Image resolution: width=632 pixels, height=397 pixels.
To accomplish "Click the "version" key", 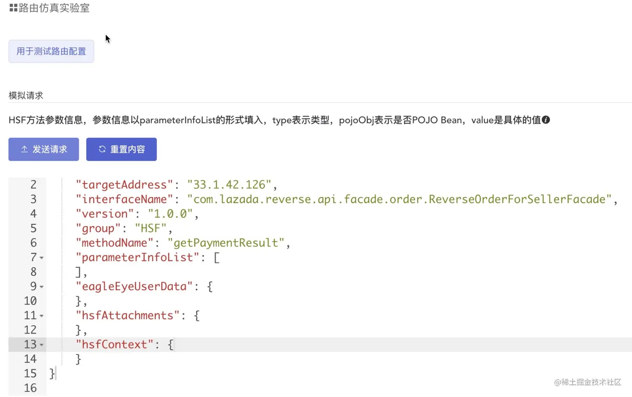I will [105, 214].
